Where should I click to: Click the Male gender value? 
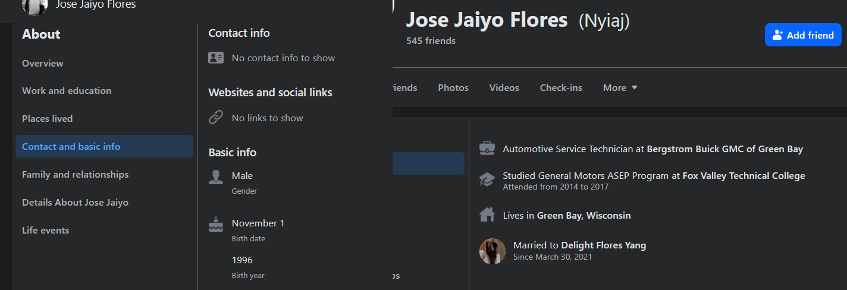[242, 176]
